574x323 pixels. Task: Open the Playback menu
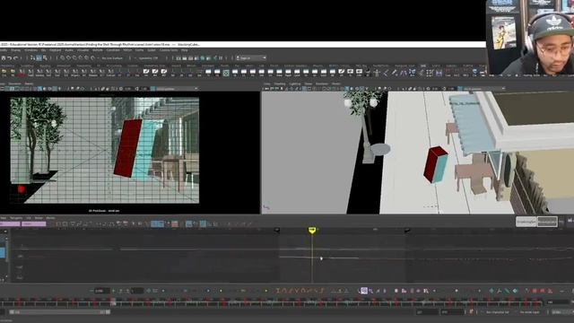(56, 50)
